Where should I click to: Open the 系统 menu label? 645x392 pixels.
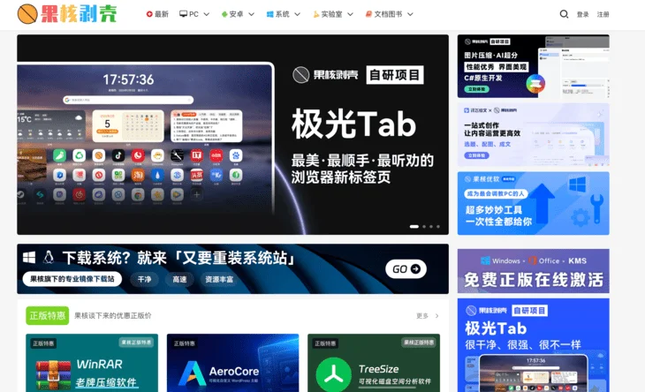[x=282, y=14]
